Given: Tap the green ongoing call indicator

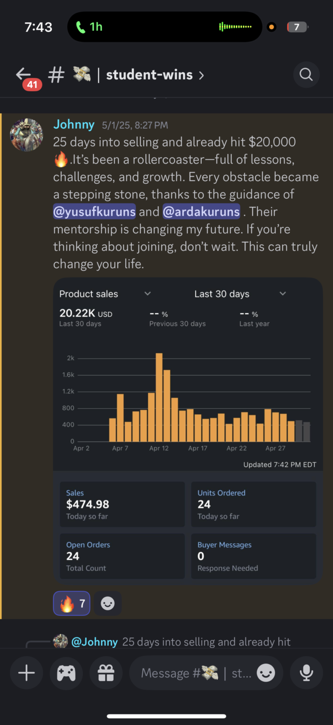Looking at the screenshot, I should click(x=89, y=27).
